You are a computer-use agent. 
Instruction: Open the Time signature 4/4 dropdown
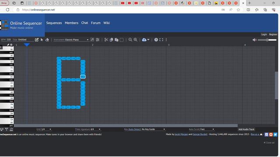pyautogui.click(x=87, y=129)
